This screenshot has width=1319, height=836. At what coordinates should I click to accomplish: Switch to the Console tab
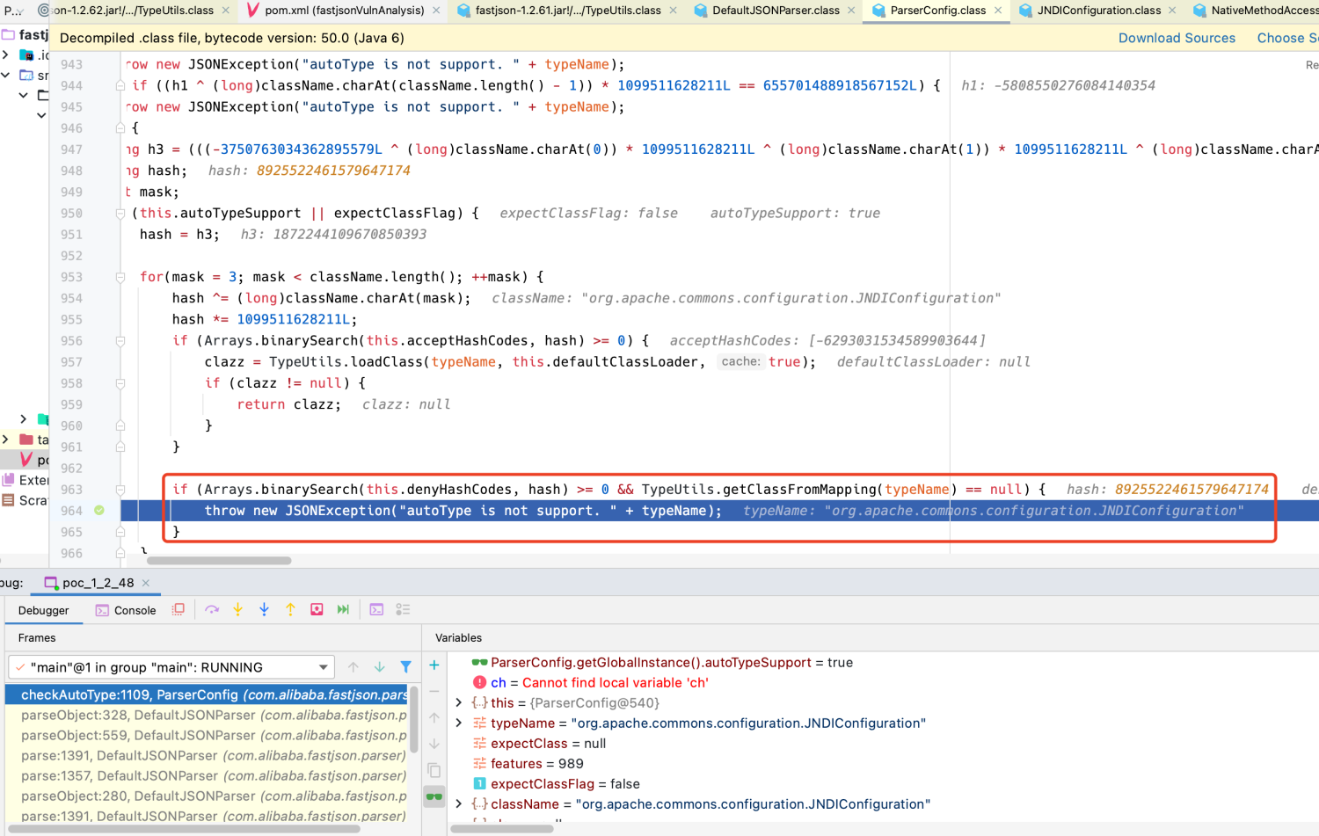click(126, 611)
